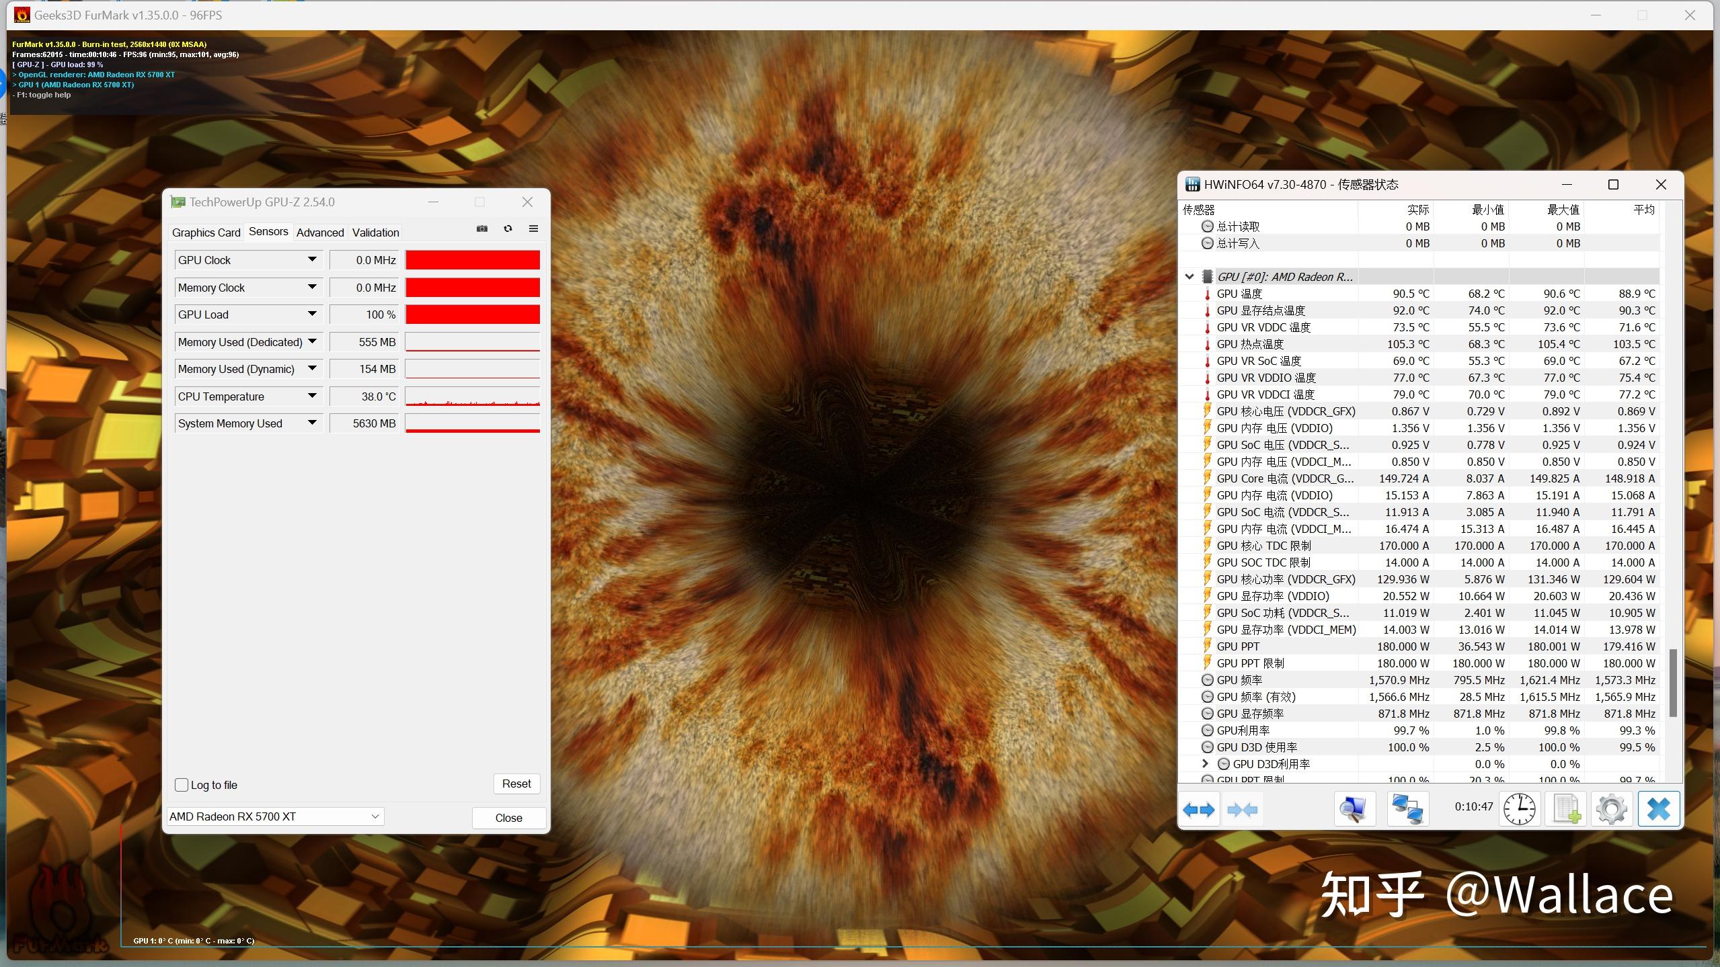Toggle the Log to file checkbox in GPU-Z
Image resolution: width=1720 pixels, height=967 pixels.
[x=182, y=783]
